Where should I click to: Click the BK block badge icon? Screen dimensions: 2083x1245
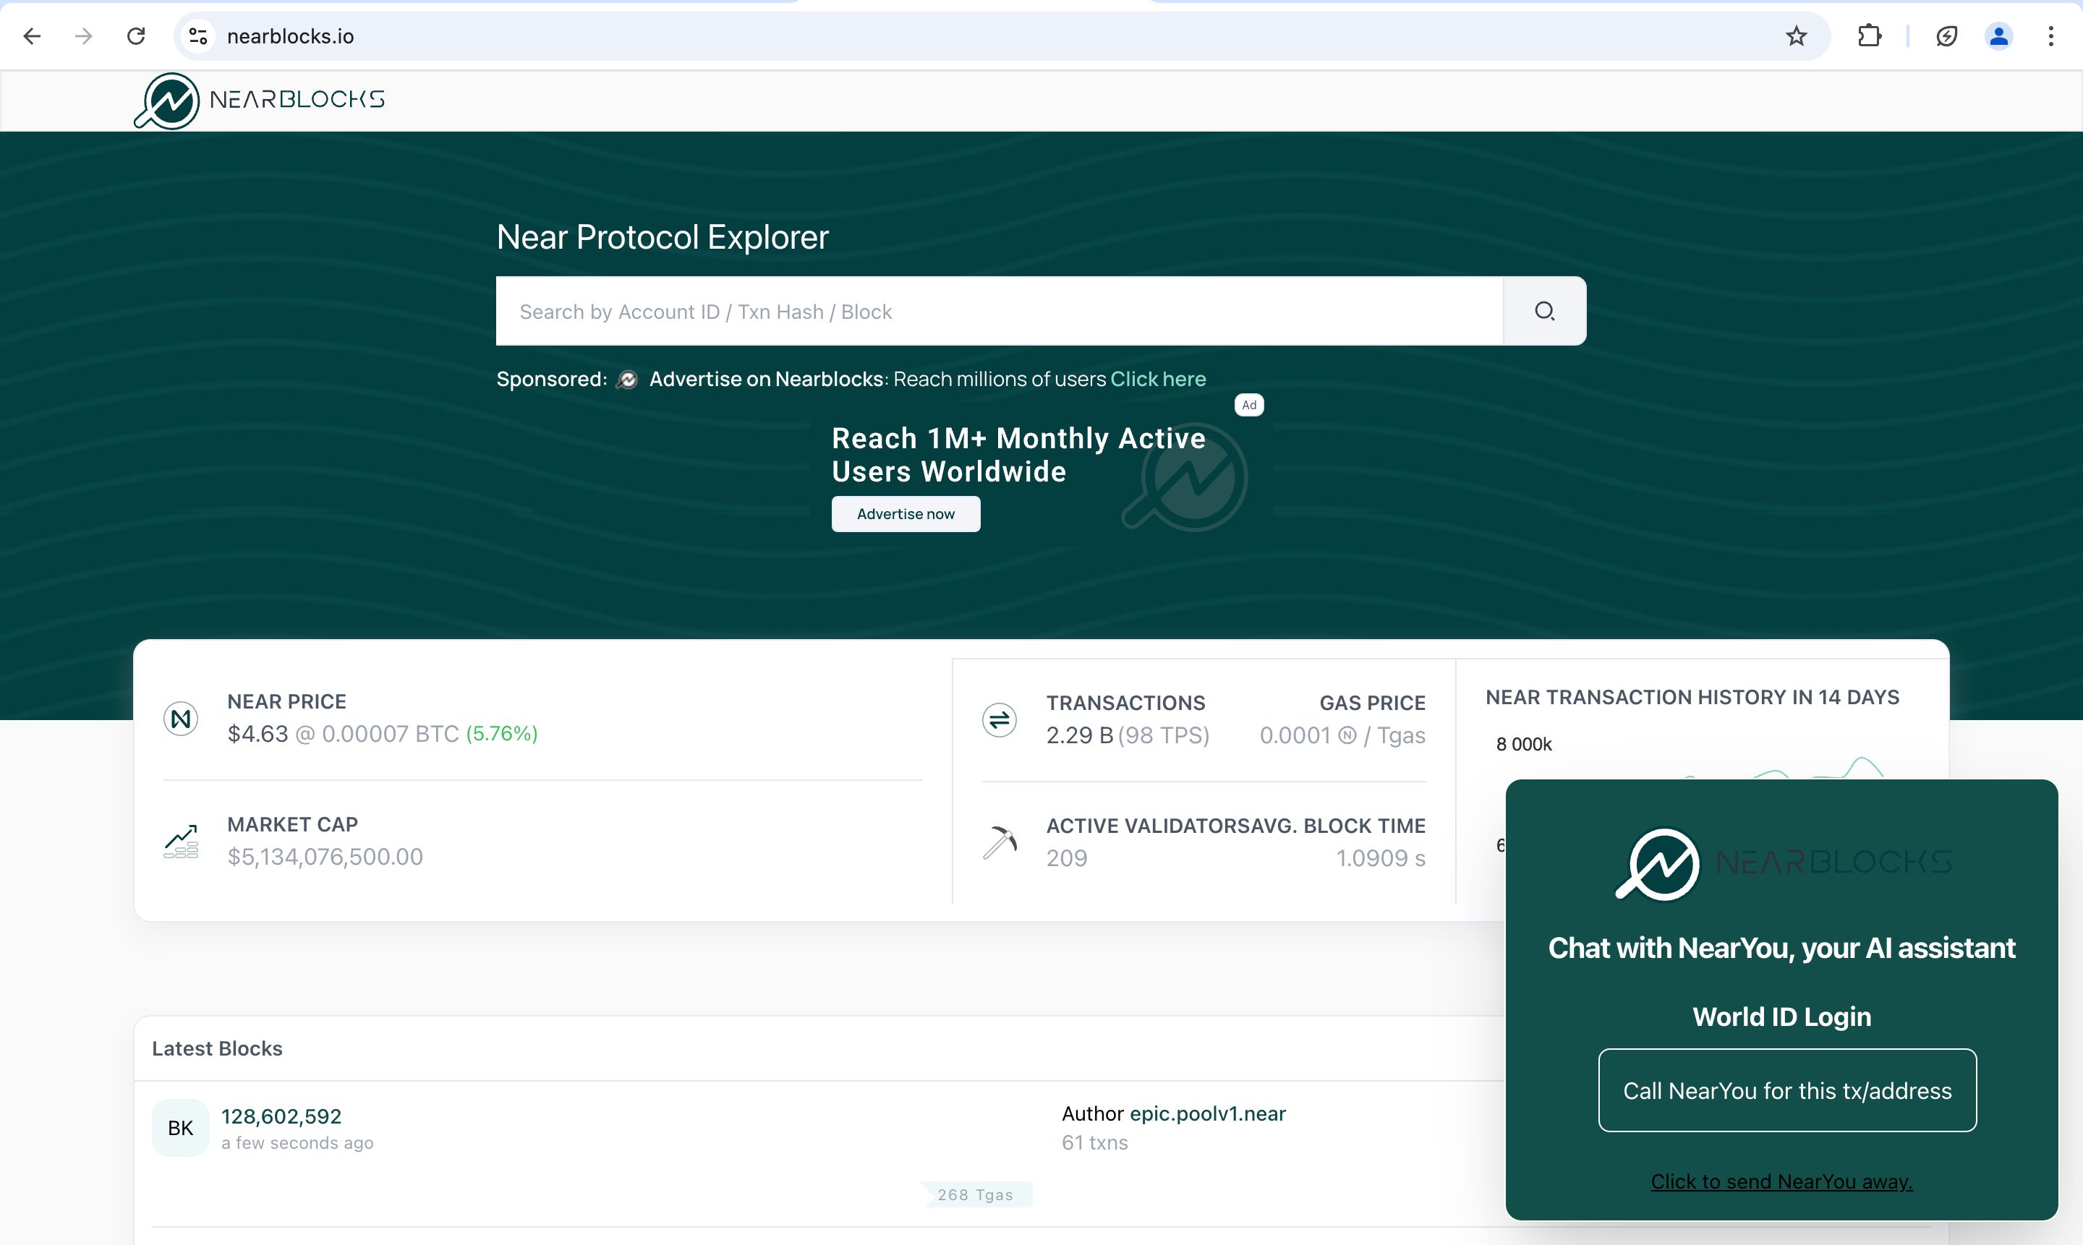coord(180,1128)
